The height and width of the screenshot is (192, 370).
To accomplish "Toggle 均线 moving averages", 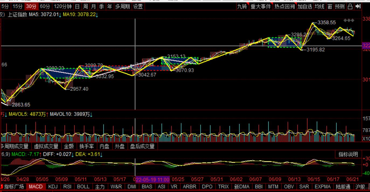I will coord(320,6).
